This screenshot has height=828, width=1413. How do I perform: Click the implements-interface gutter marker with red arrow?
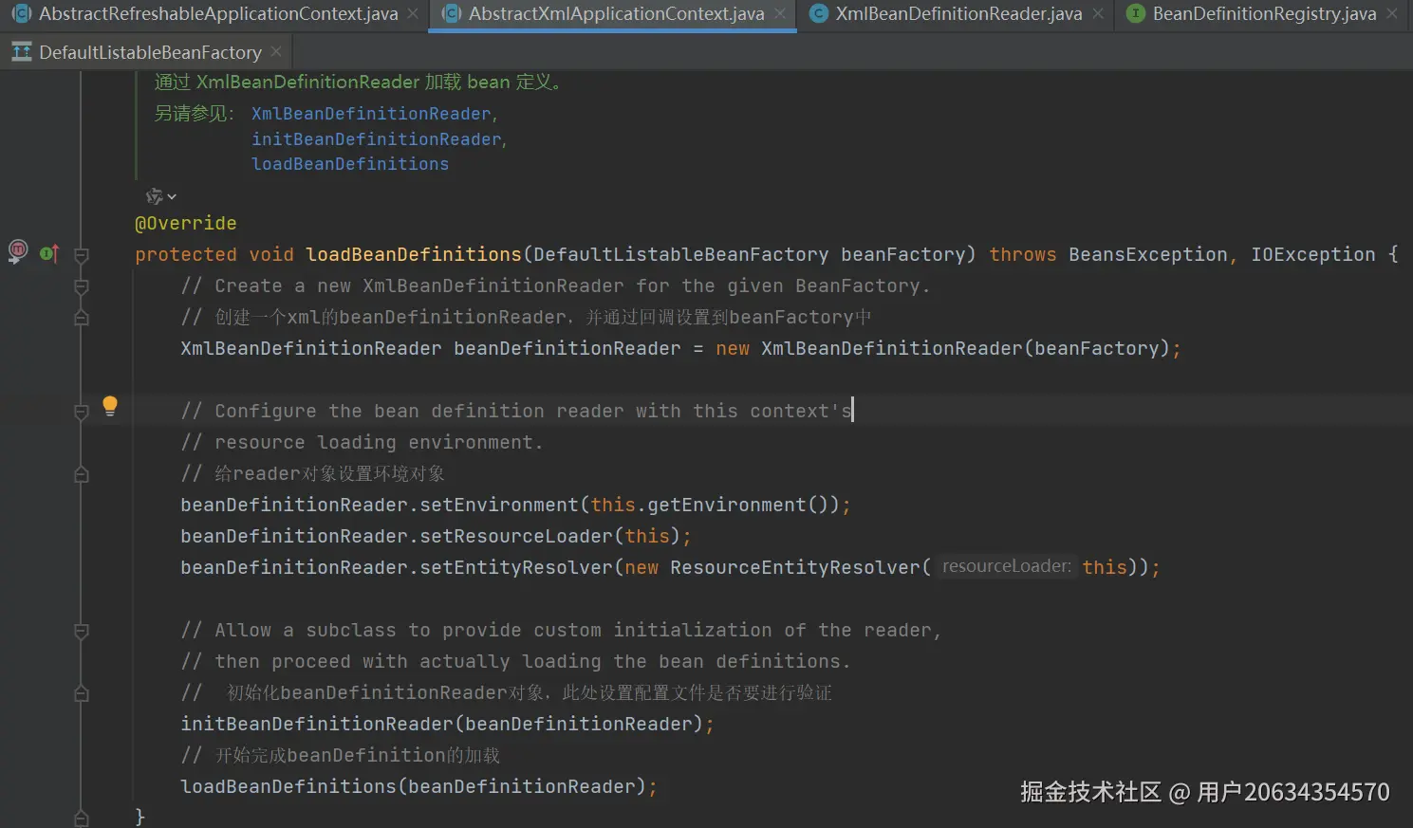49,253
